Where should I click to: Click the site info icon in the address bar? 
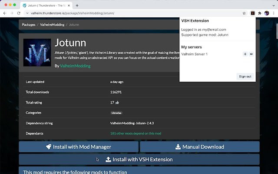[x=27, y=13]
